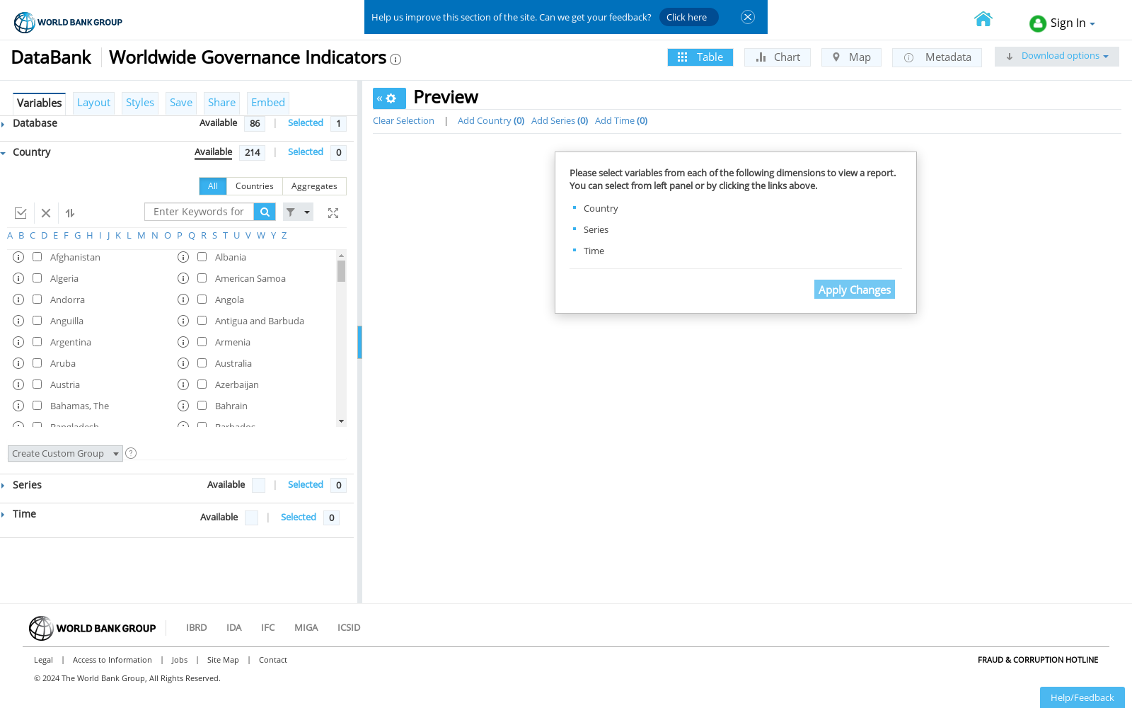The width and height of the screenshot is (1132, 708).
Task: Show info for Afghanistan
Action: pyautogui.click(x=18, y=257)
